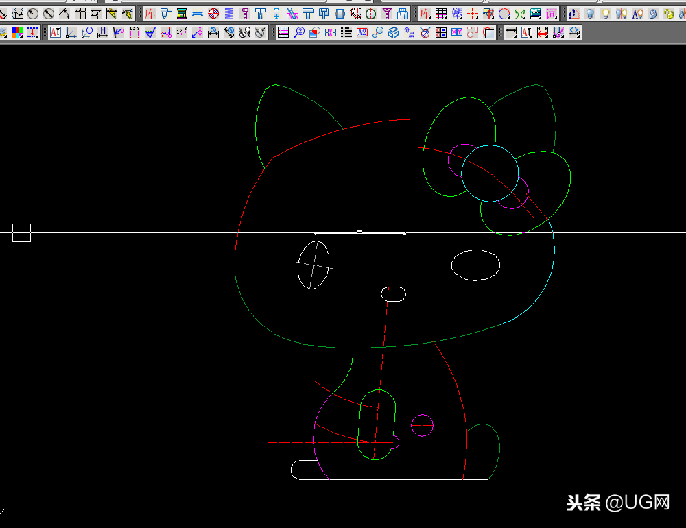Image resolution: width=686 pixels, height=528 pixels.
Task: Select the radius dimension tool
Action: pyautogui.click(x=33, y=14)
